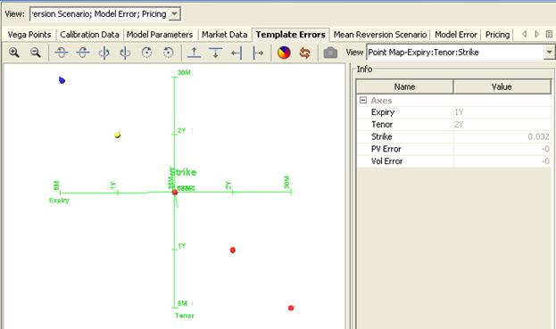Viewport: 556px width, 329px height.
Task: Select the red point near Tenor 1Y
Action: point(233,250)
